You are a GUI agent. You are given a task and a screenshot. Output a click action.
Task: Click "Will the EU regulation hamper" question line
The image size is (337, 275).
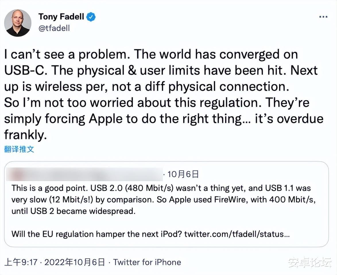pyautogui.click(x=96, y=234)
